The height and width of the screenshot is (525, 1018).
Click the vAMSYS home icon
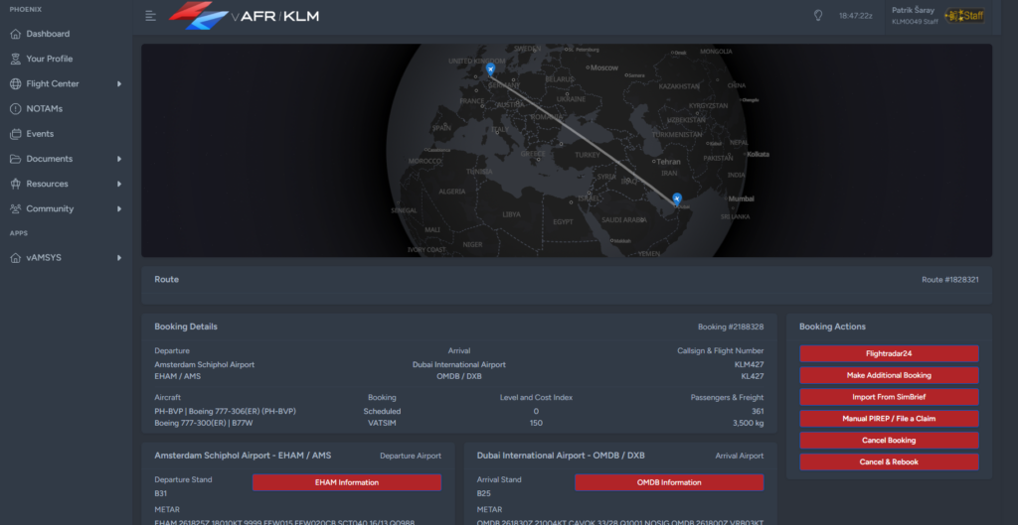pyautogui.click(x=16, y=258)
